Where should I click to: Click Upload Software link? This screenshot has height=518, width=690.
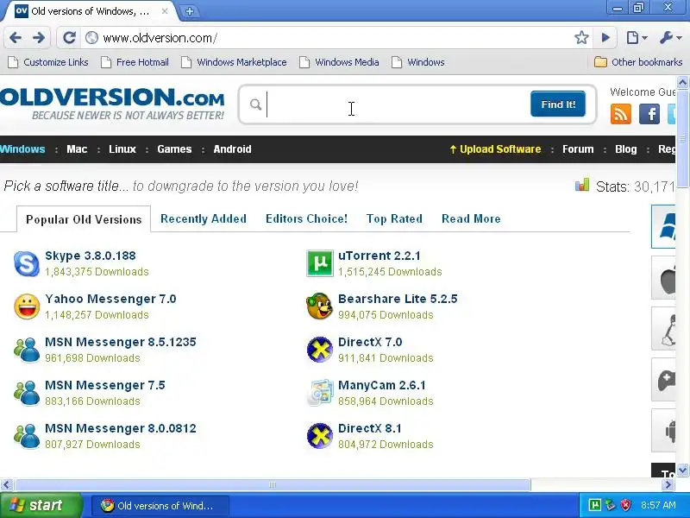[x=495, y=149]
